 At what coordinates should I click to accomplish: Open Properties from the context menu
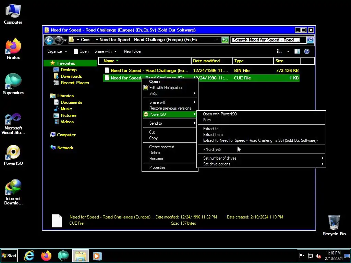pos(170,167)
